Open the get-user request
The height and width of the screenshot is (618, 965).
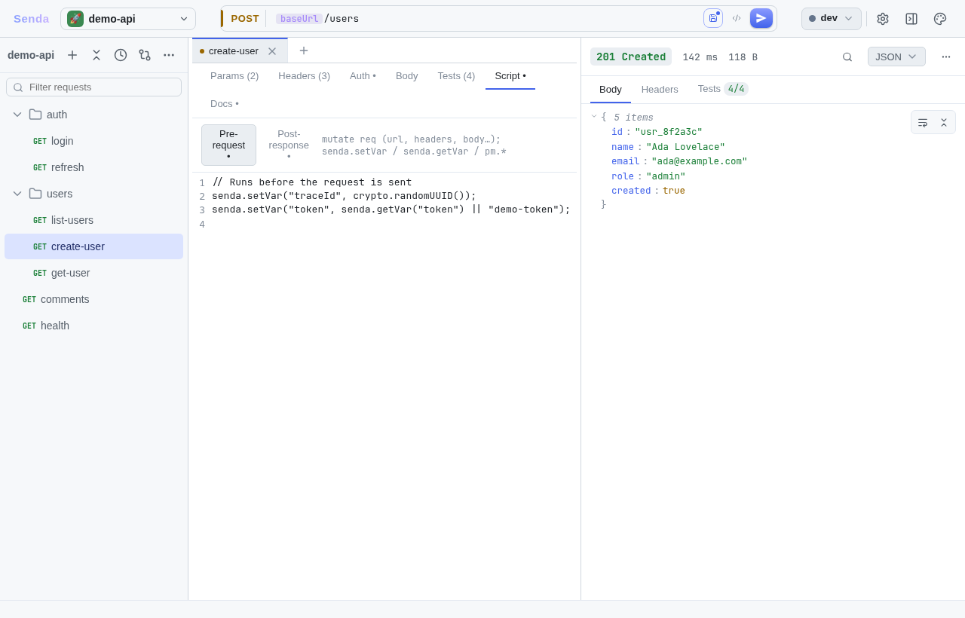click(x=93, y=273)
